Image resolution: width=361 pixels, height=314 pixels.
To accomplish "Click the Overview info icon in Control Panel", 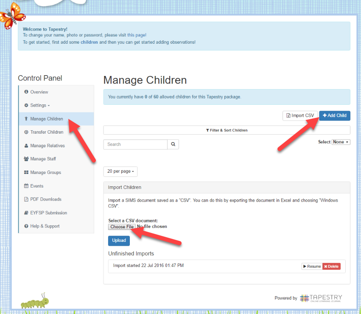I will pos(26,92).
